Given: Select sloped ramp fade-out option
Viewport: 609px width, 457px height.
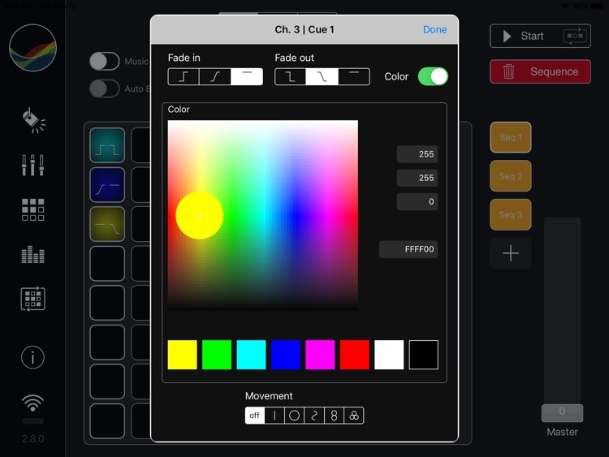Looking at the screenshot, I should [322, 76].
